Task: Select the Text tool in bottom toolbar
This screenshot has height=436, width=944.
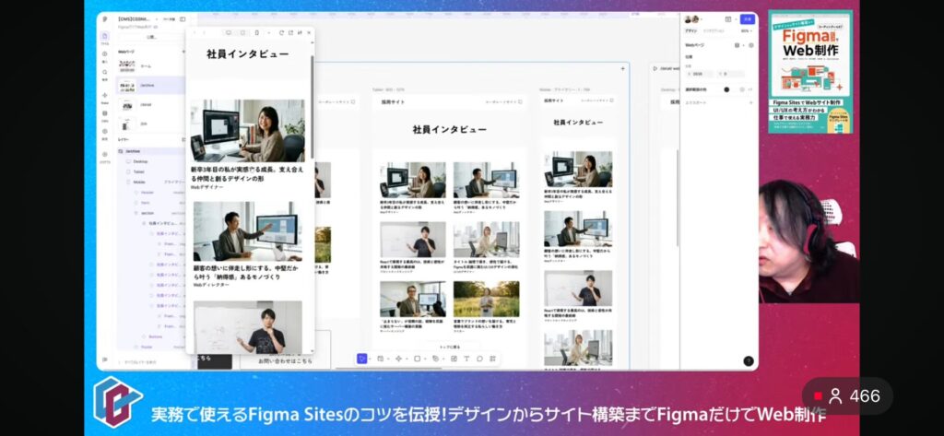Action: 466,359
